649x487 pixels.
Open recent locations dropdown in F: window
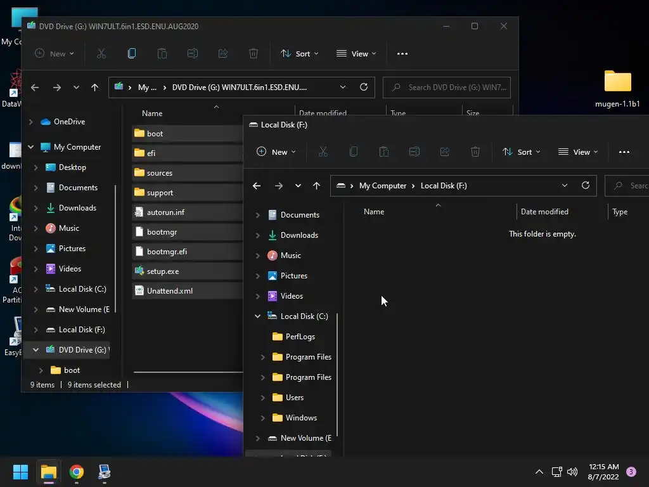pos(298,186)
